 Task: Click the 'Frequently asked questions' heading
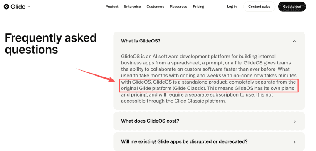[51, 44]
